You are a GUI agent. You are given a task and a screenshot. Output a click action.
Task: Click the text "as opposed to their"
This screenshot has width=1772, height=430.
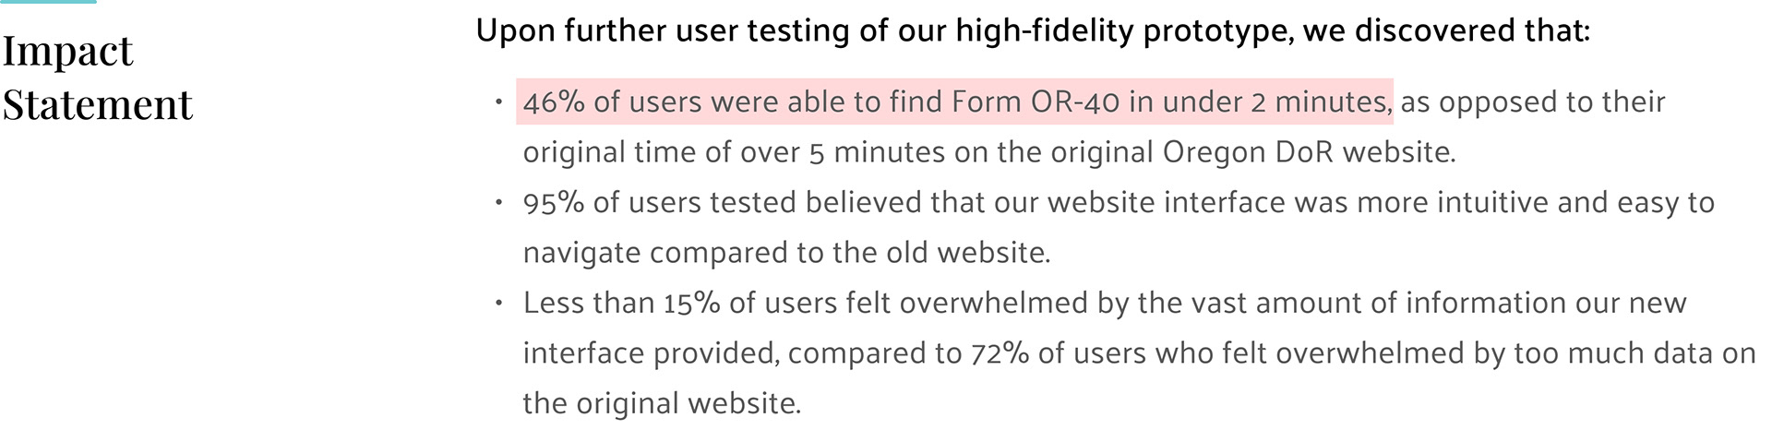point(1532,102)
